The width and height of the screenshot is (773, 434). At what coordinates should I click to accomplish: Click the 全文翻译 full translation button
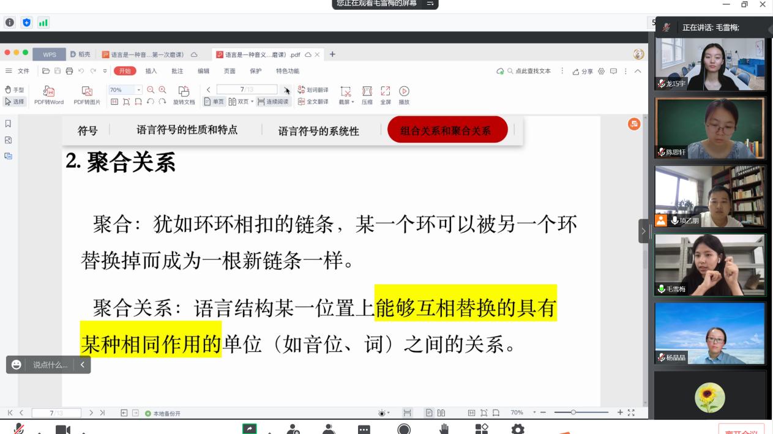coord(313,102)
